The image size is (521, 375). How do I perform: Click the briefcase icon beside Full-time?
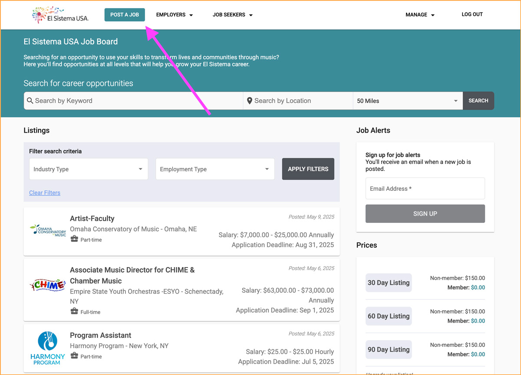(x=74, y=312)
